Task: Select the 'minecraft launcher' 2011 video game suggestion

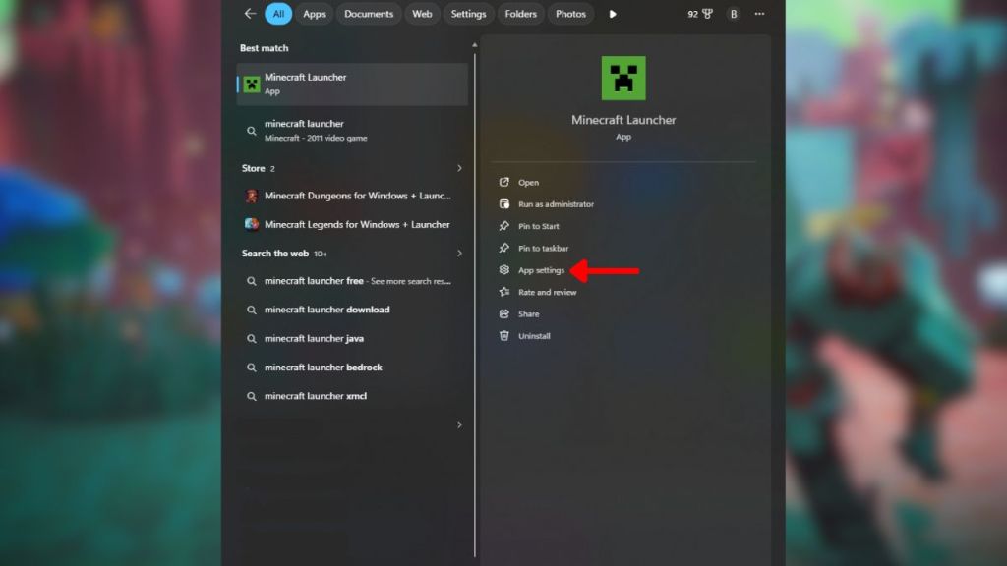Action: click(353, 131)
